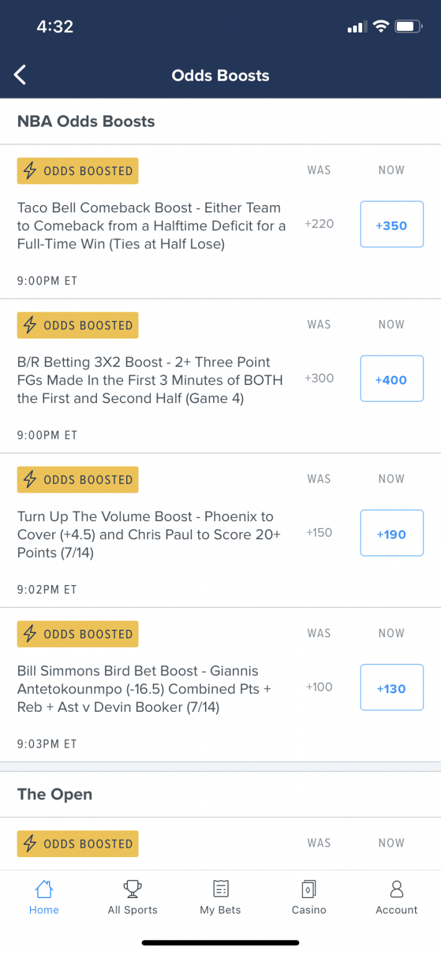Click the NBA Odds Boosts header
441x954 pixels.
tap(86, 121)
